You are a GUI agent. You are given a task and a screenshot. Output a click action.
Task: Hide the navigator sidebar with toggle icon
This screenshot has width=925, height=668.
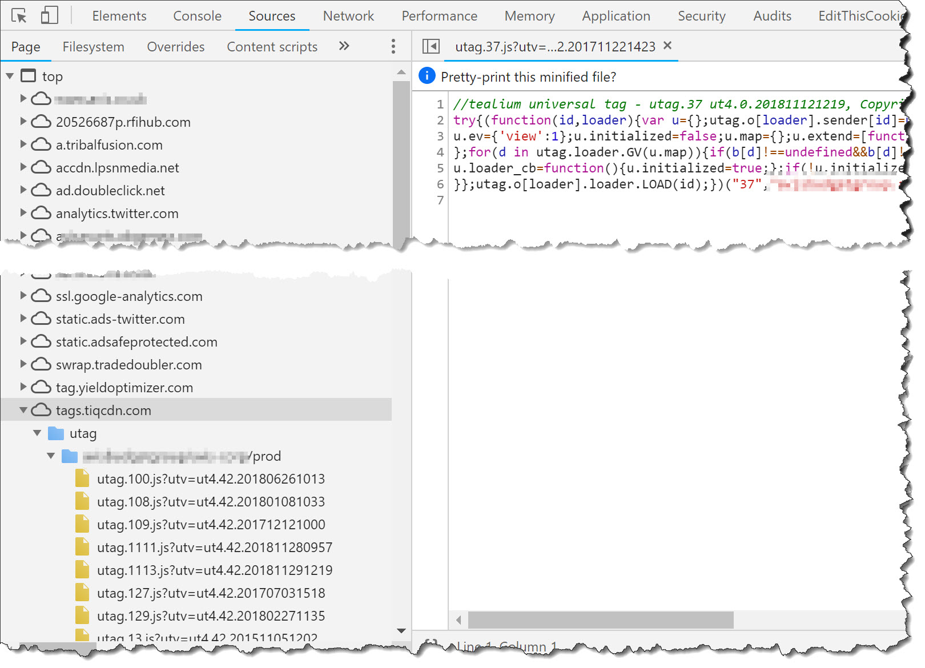(431, 46)
